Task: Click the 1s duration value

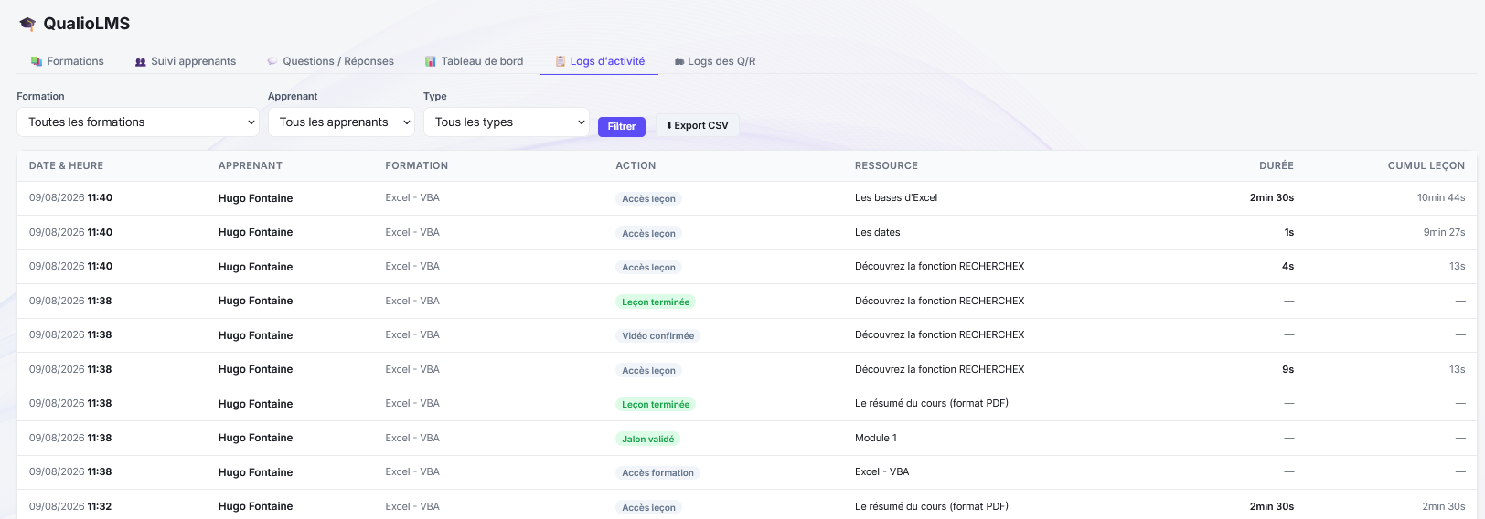Action: coord(1289,232)
